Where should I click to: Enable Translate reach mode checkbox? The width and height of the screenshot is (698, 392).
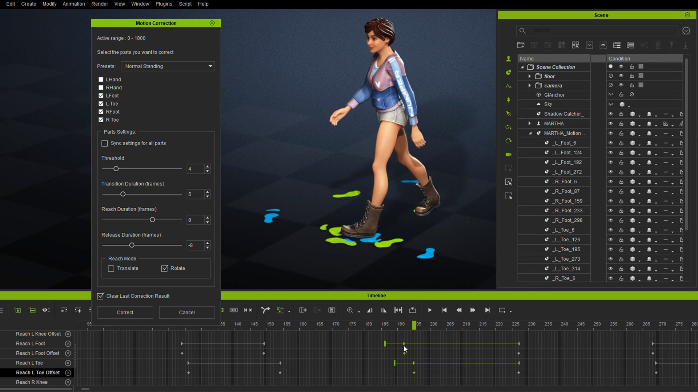click(111, 269)
